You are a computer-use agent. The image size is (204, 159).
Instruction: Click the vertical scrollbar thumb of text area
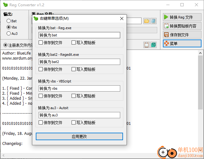click(200, 82)
